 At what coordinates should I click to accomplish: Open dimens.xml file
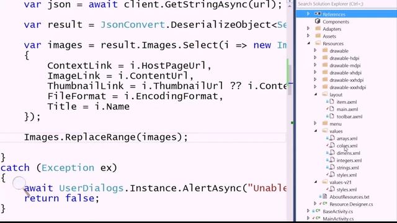click(x=349, y=154)
